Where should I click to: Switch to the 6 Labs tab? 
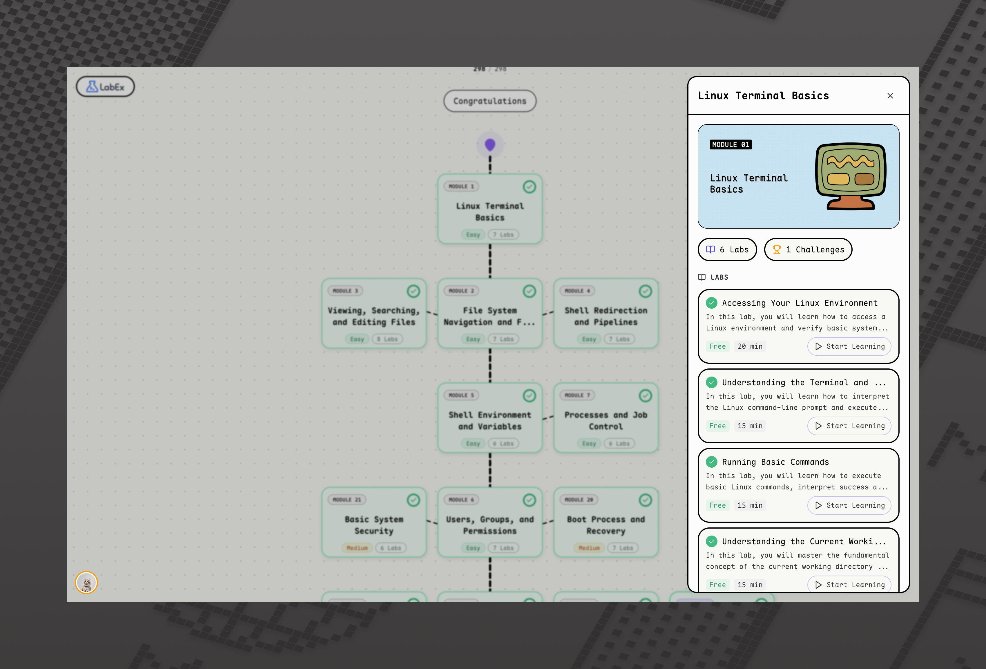pyautogui.click(x=727, y=249)
